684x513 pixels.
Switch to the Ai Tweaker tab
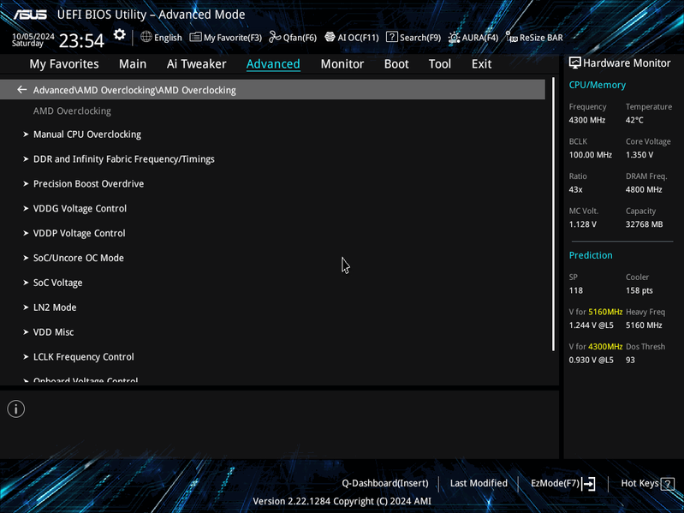196,64
